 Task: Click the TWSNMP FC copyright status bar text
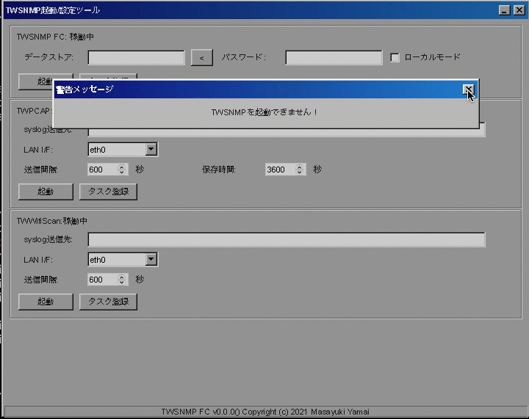click(265, 412)
